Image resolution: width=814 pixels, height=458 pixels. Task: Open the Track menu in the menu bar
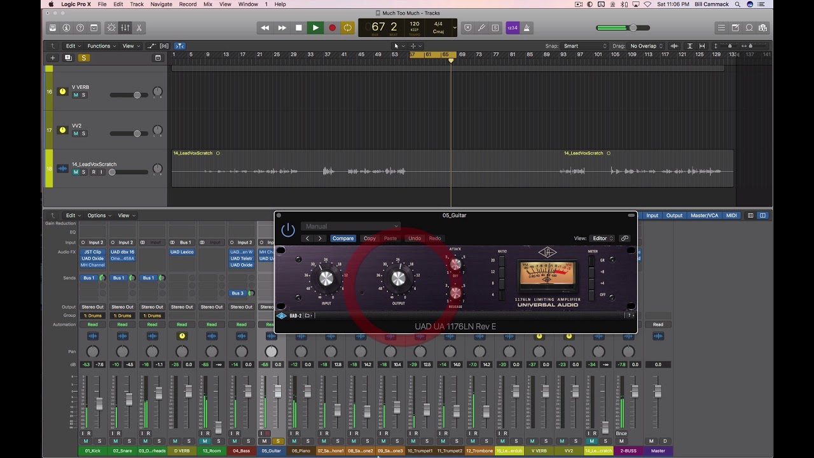coord(137,4)
